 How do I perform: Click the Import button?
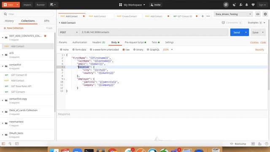(x=27, y=5)
